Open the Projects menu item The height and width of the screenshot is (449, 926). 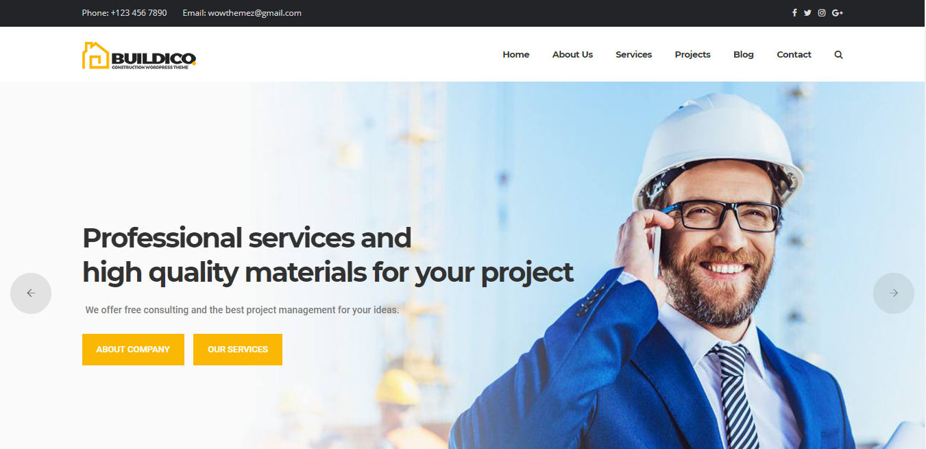point(692,55)
